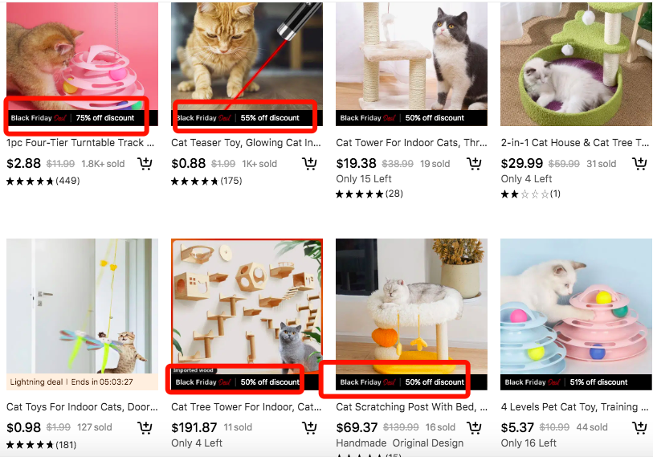This screenshot has height=457, width=653.
Task: Open the 449 reviews star rating
Action: coord(43,182)
